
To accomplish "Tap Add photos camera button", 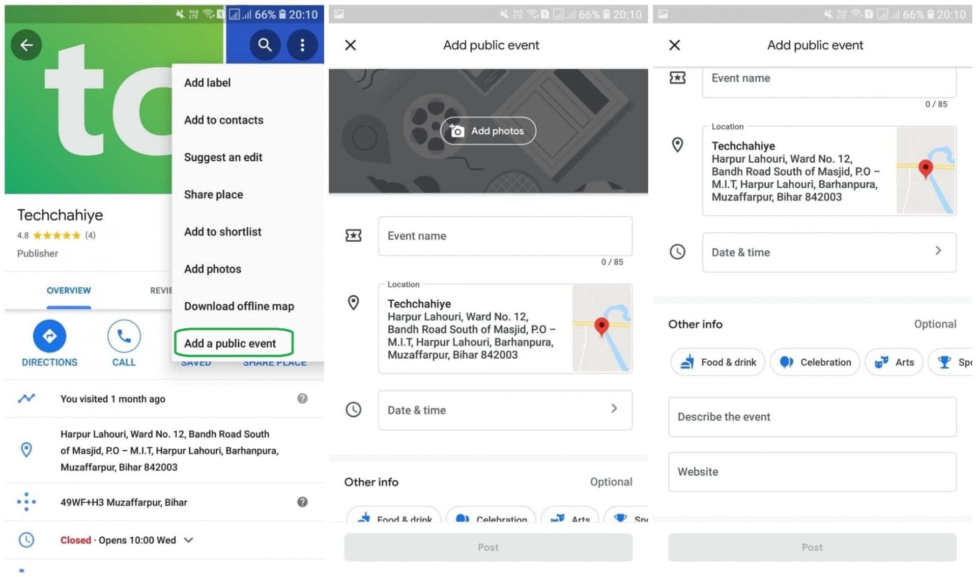I will pos(488,131).
